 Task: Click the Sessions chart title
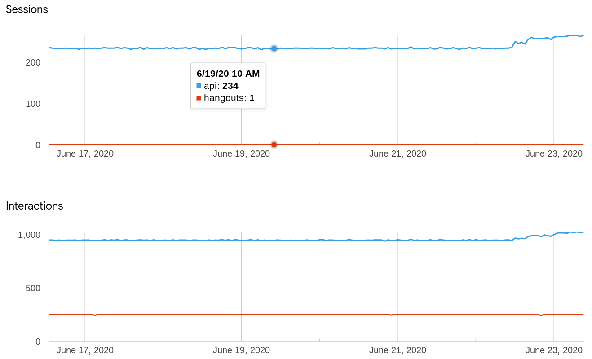click(27, 9)
